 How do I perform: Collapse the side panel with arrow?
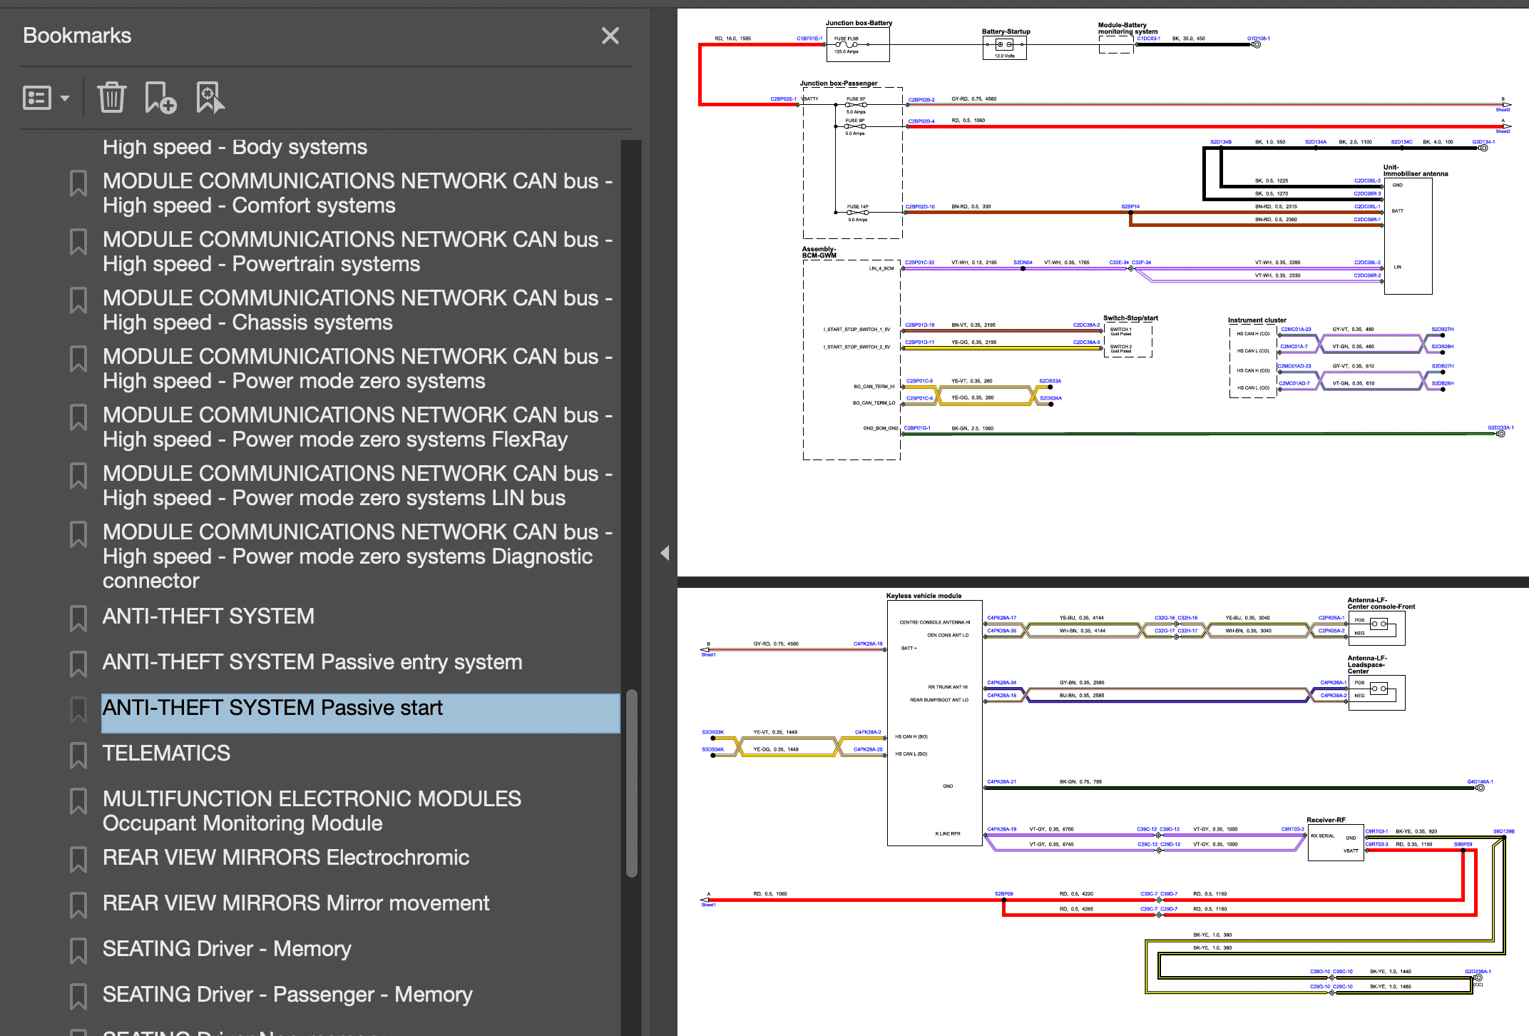click(x=665, y=553)
